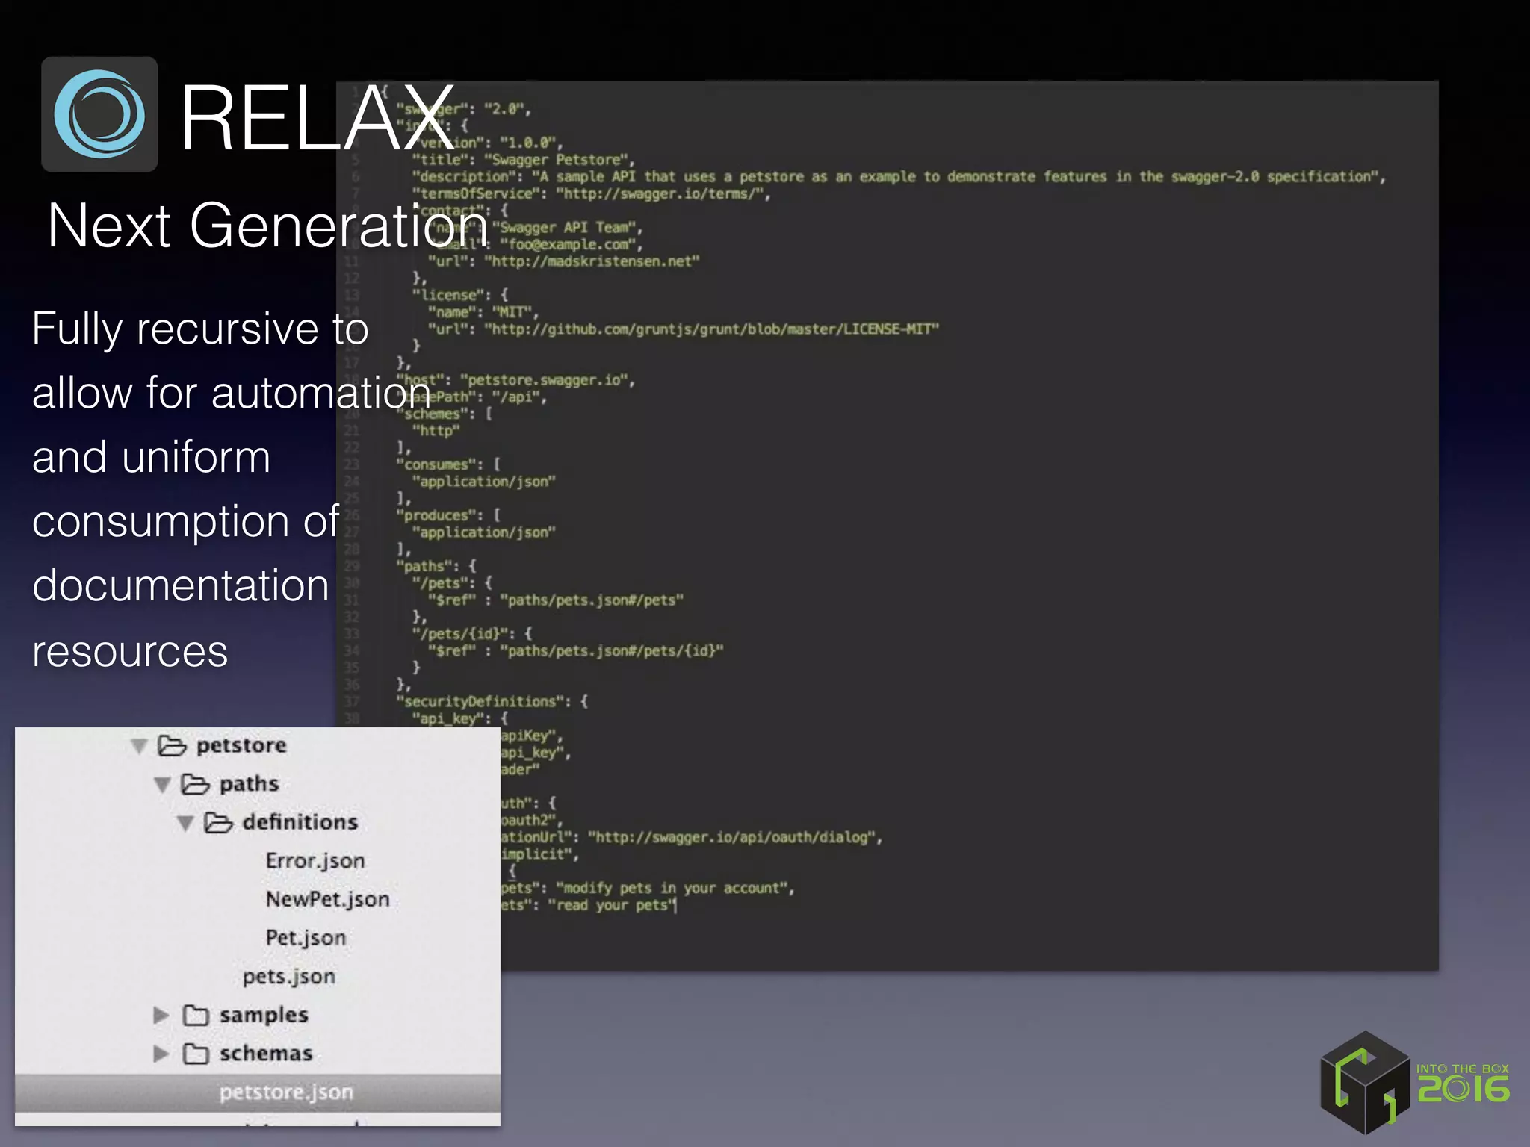The height and width of the screenshot is (1147, 1530).
Task: Click the Next Generation subtitle
Action: 268,224
